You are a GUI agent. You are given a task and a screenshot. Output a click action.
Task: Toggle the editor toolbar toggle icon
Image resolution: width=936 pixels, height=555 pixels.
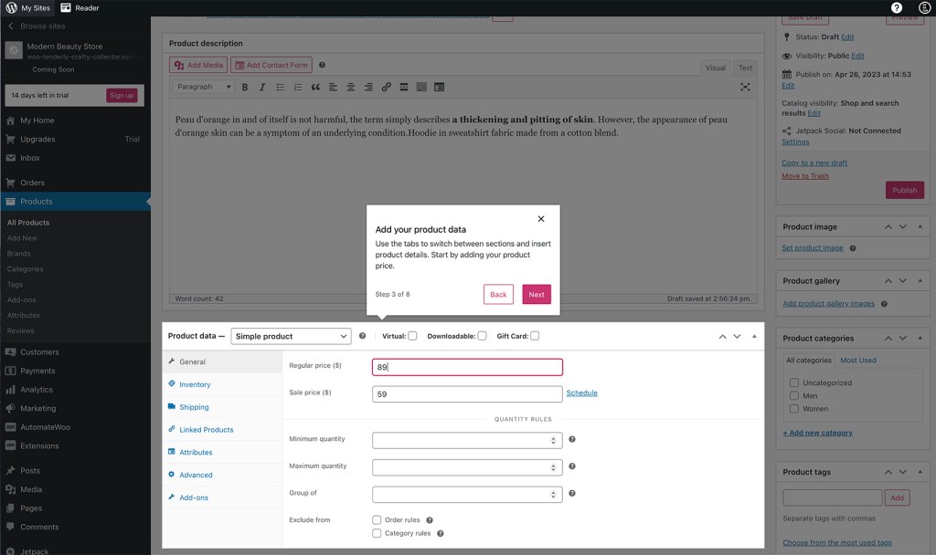421,87
